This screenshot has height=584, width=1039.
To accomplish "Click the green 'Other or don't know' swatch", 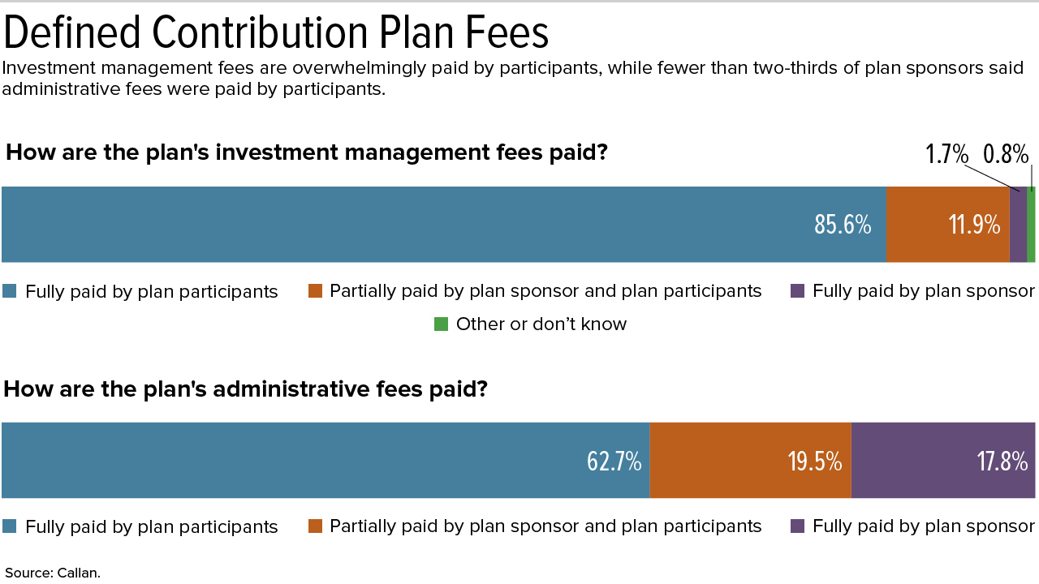I will coord(442,324).
